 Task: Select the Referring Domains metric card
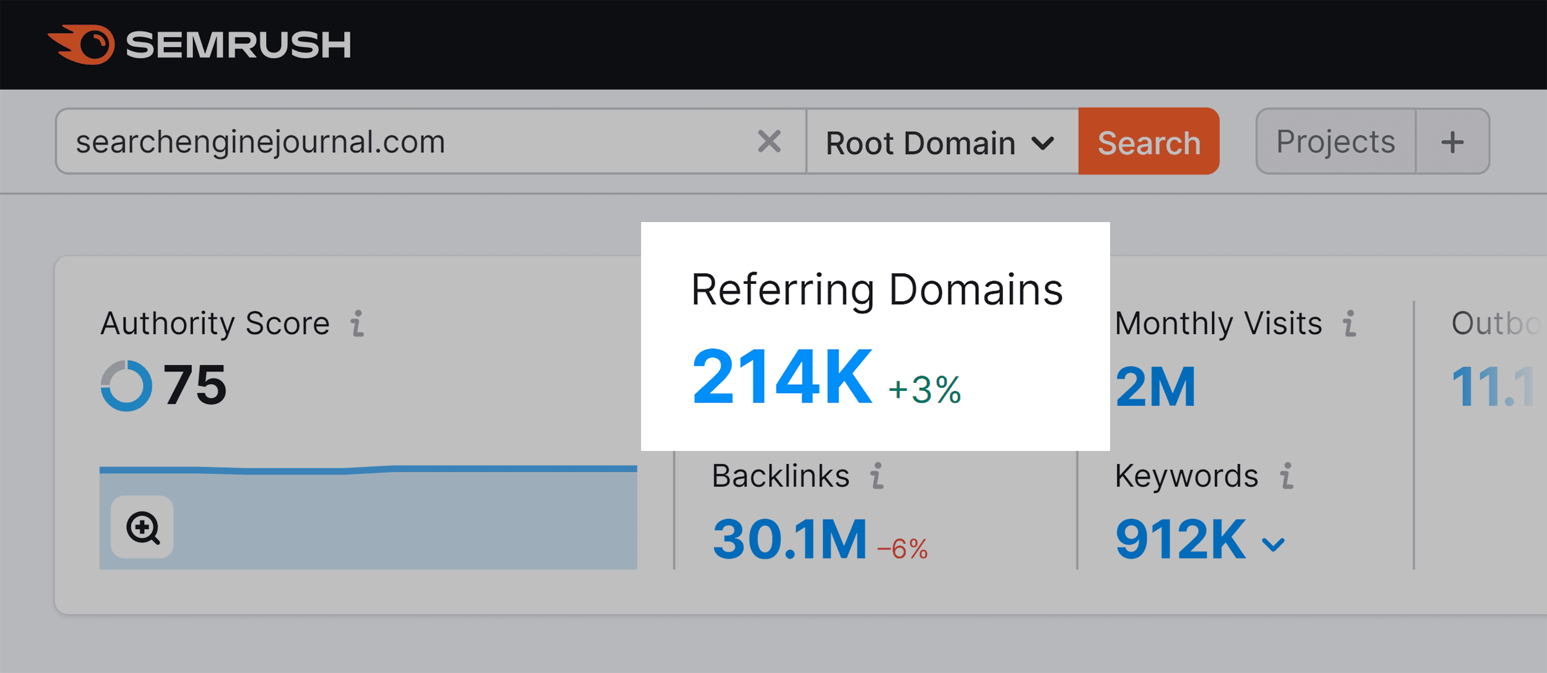point(876,334)
